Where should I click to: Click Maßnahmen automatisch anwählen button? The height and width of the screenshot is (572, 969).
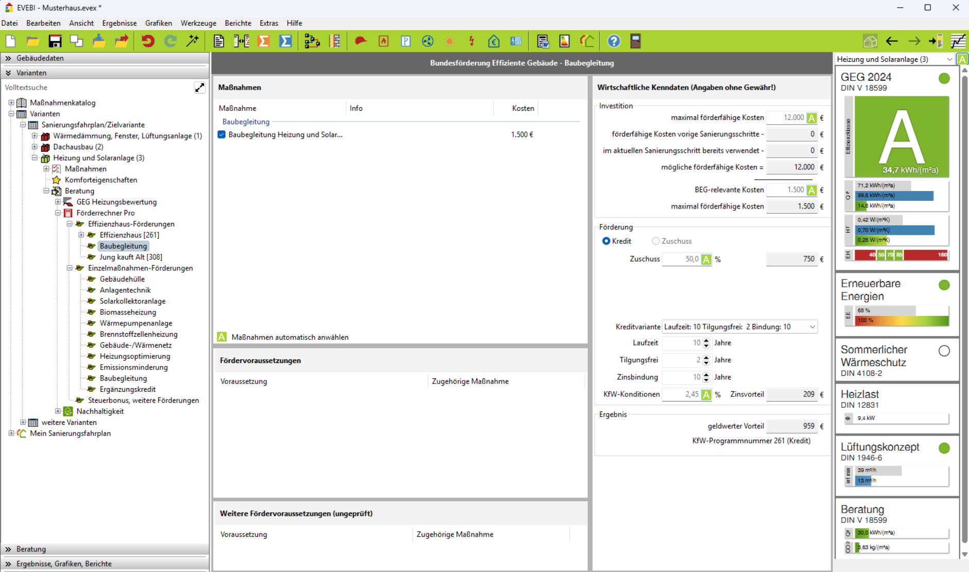(222, 337)
